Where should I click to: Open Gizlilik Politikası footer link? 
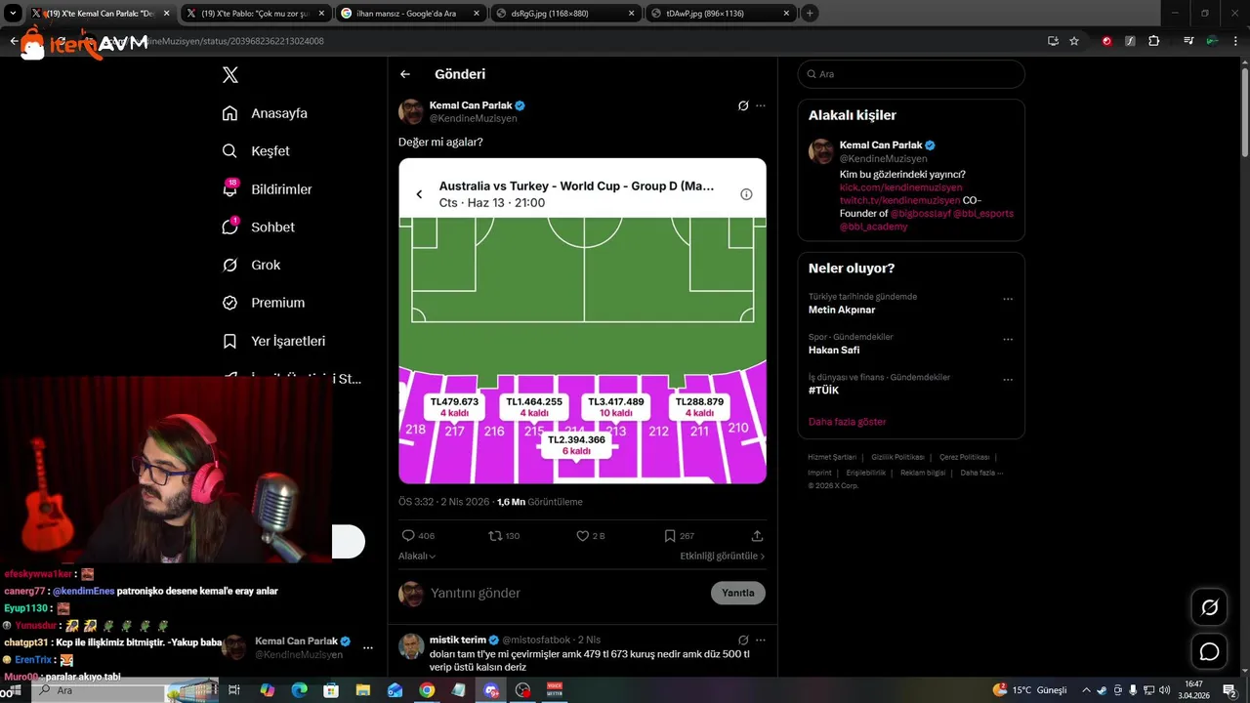[897, 457]
